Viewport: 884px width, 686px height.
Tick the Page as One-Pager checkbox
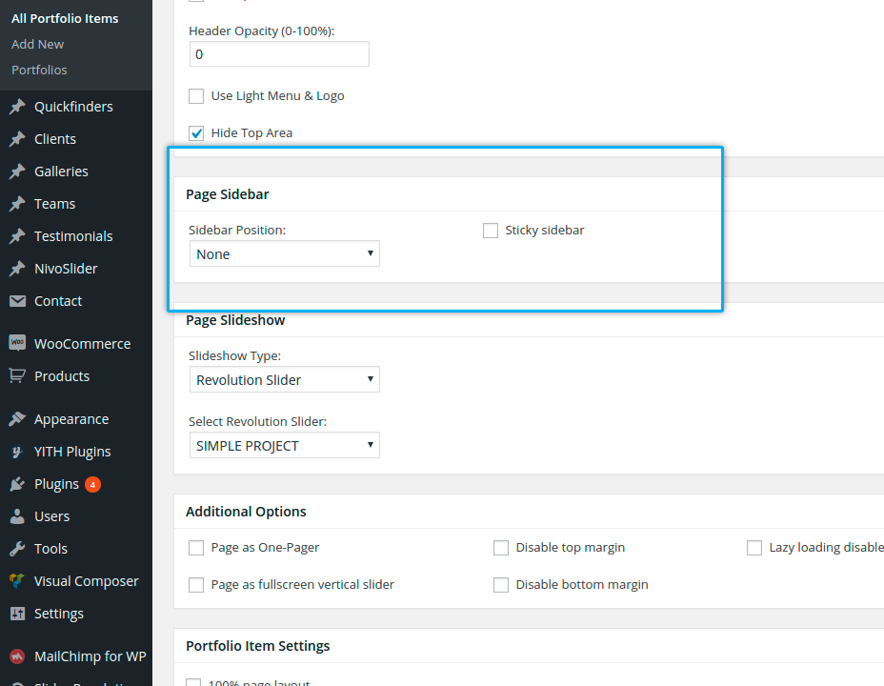pos(196,548)
